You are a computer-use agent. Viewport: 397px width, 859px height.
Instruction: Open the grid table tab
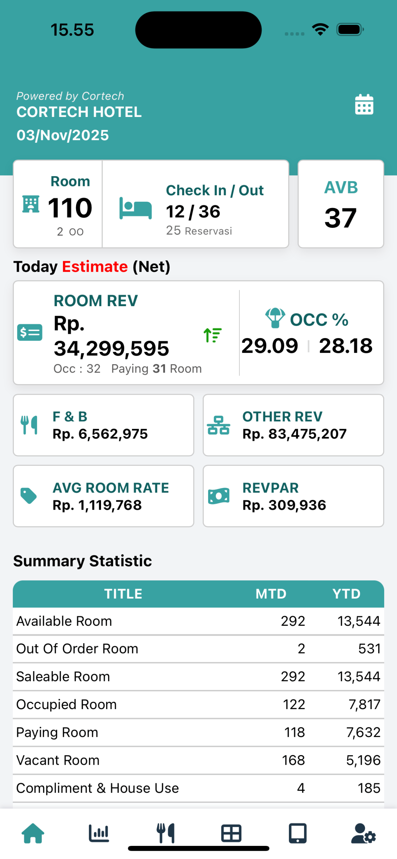(231, 833)
